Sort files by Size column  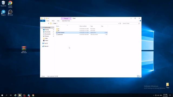[x=102, y=26]
